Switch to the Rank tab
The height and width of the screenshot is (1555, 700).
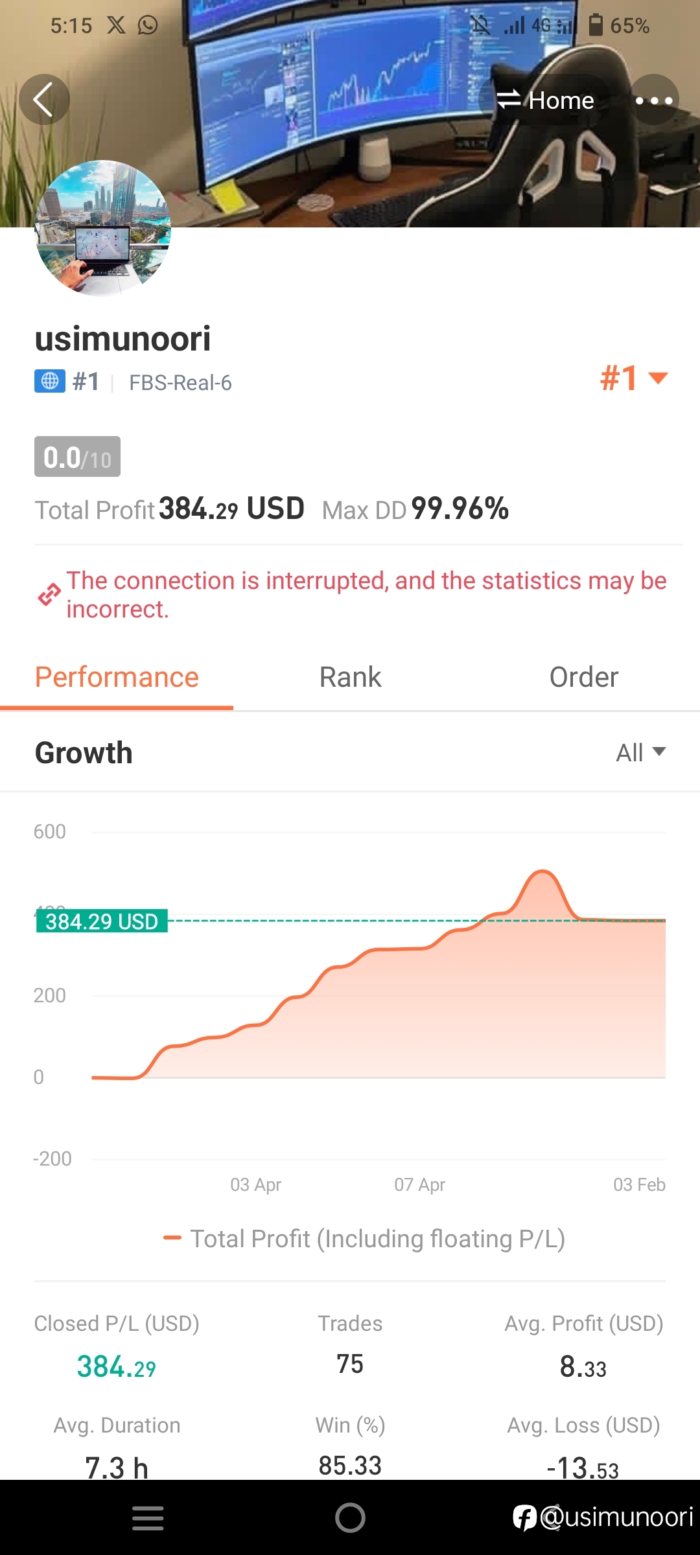[x=350, y=678]
